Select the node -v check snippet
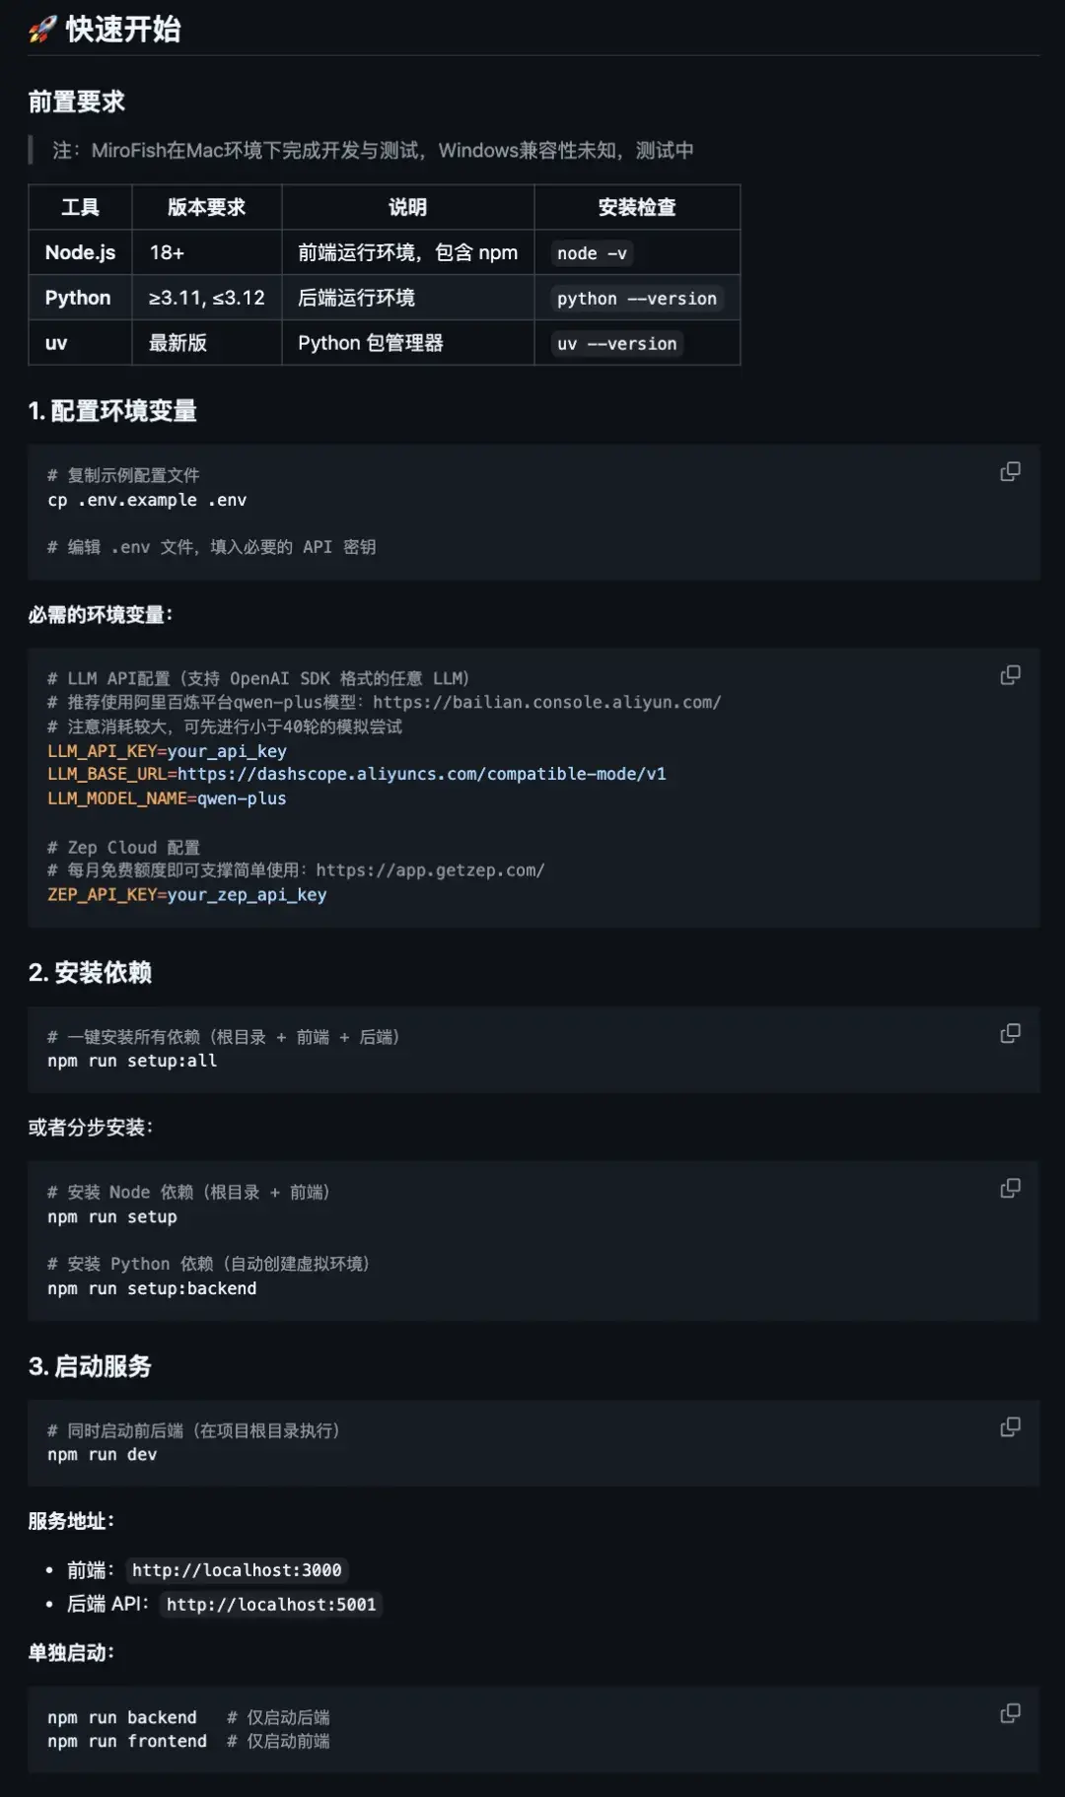 tap(590, 252)
